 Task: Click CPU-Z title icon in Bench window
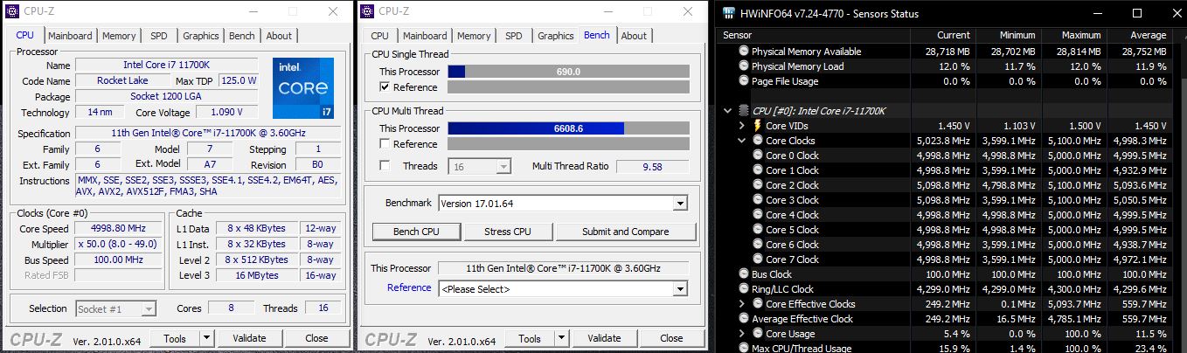point(369,11)
